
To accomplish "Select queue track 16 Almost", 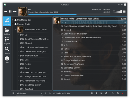I will (90, 79).
